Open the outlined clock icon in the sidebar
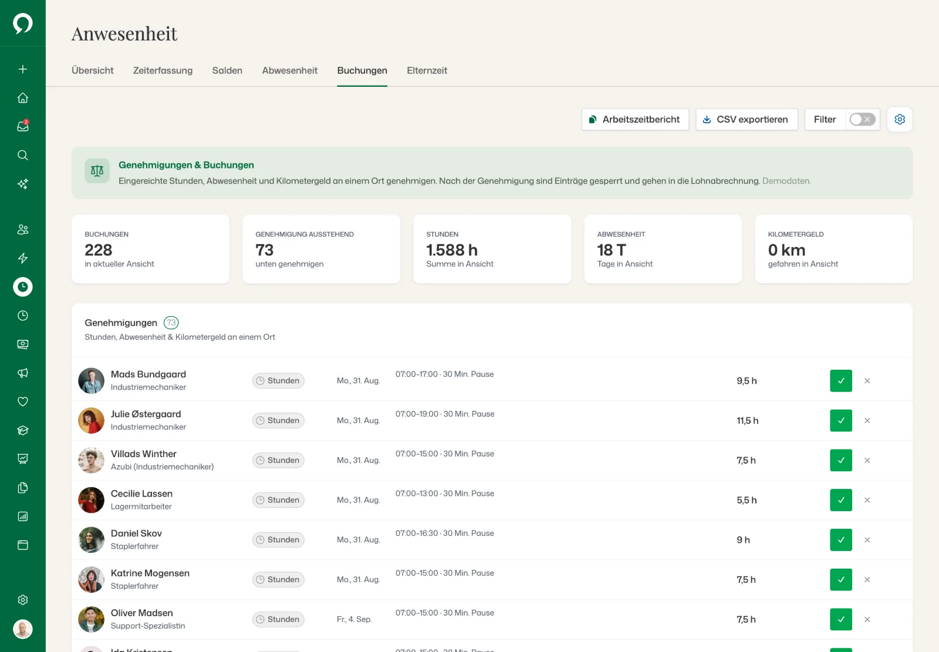 point(23,316)
